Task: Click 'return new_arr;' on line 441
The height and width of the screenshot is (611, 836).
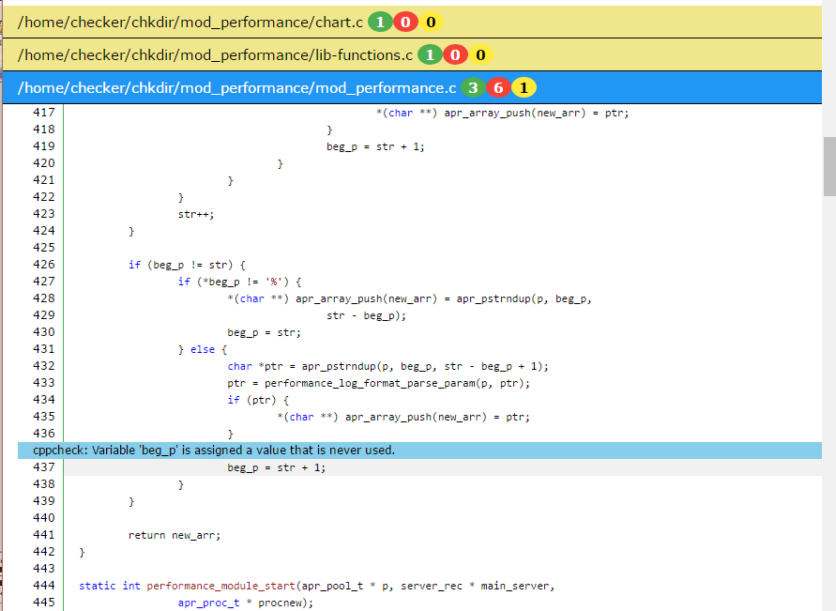Action: coord(175,535)
